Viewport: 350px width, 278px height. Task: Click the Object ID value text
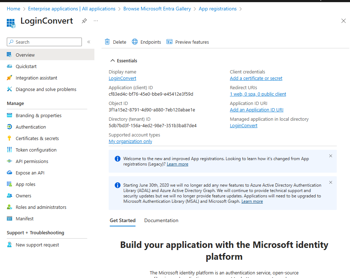coord(152,110)
